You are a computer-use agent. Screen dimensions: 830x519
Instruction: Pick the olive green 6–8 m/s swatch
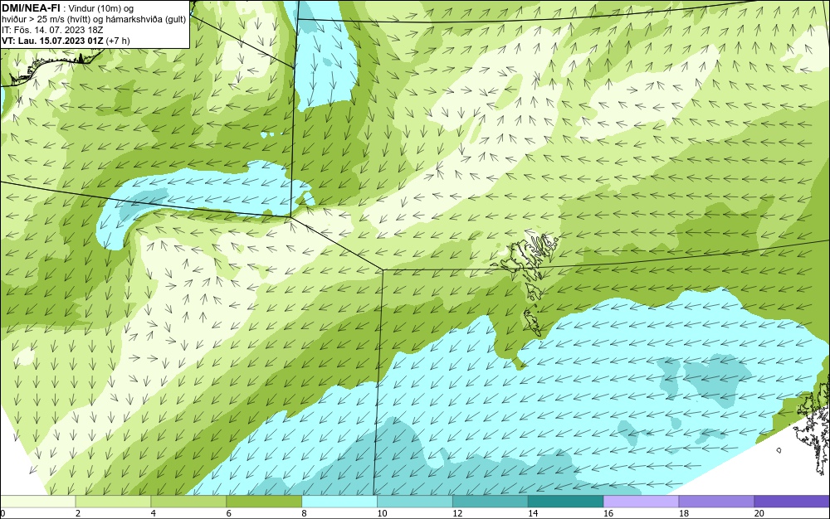click(264, 502)
